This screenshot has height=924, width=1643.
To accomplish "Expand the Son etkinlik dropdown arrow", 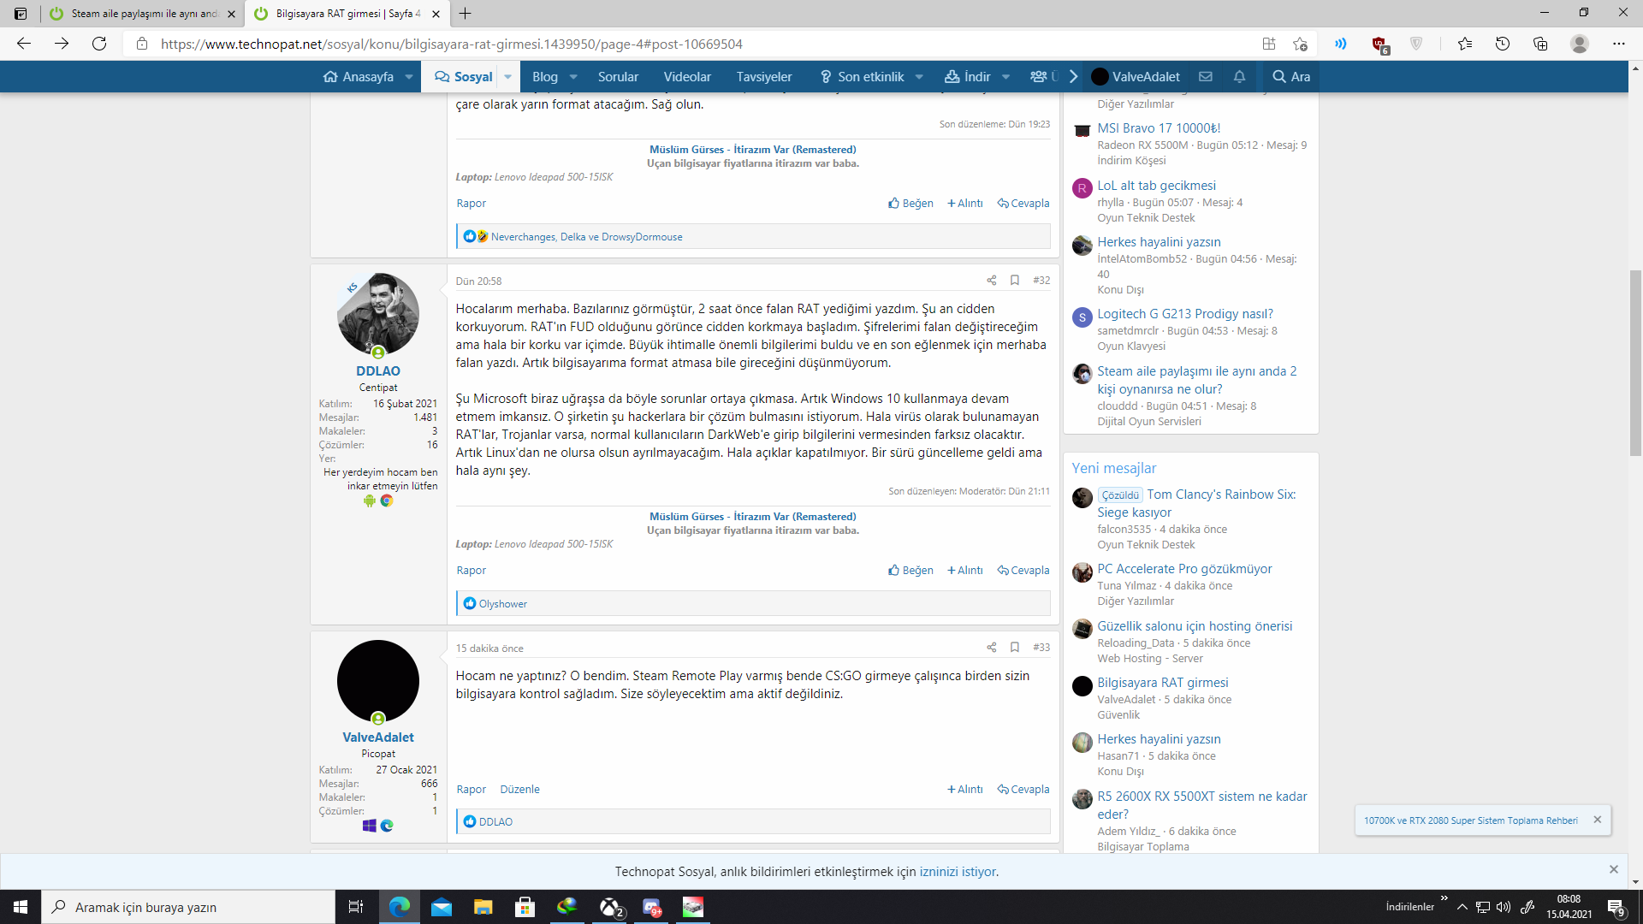I will coord(919,77).
